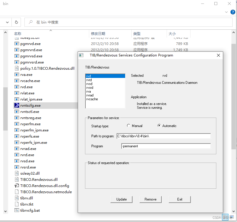Select the rvrd.exe file name
The height and width of the screenshot is (222, 237).
[27, 155]
